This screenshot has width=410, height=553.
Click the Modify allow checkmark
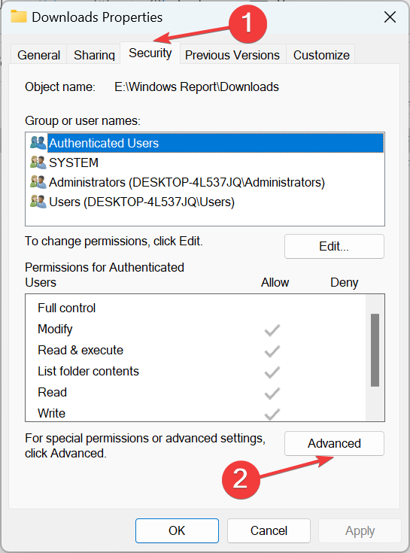coord(272,330)
